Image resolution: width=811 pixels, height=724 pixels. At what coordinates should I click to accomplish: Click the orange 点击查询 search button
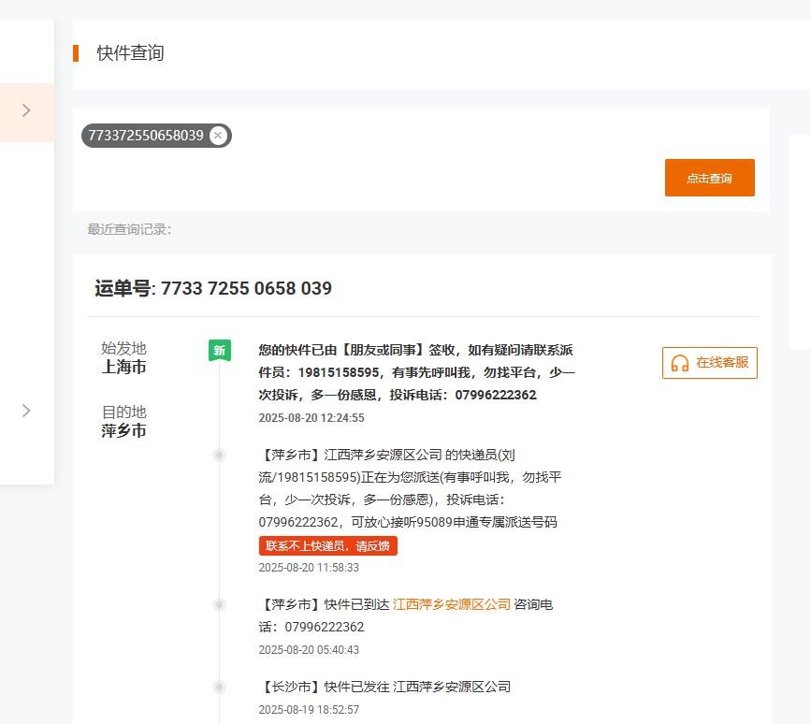pos(710,178)
